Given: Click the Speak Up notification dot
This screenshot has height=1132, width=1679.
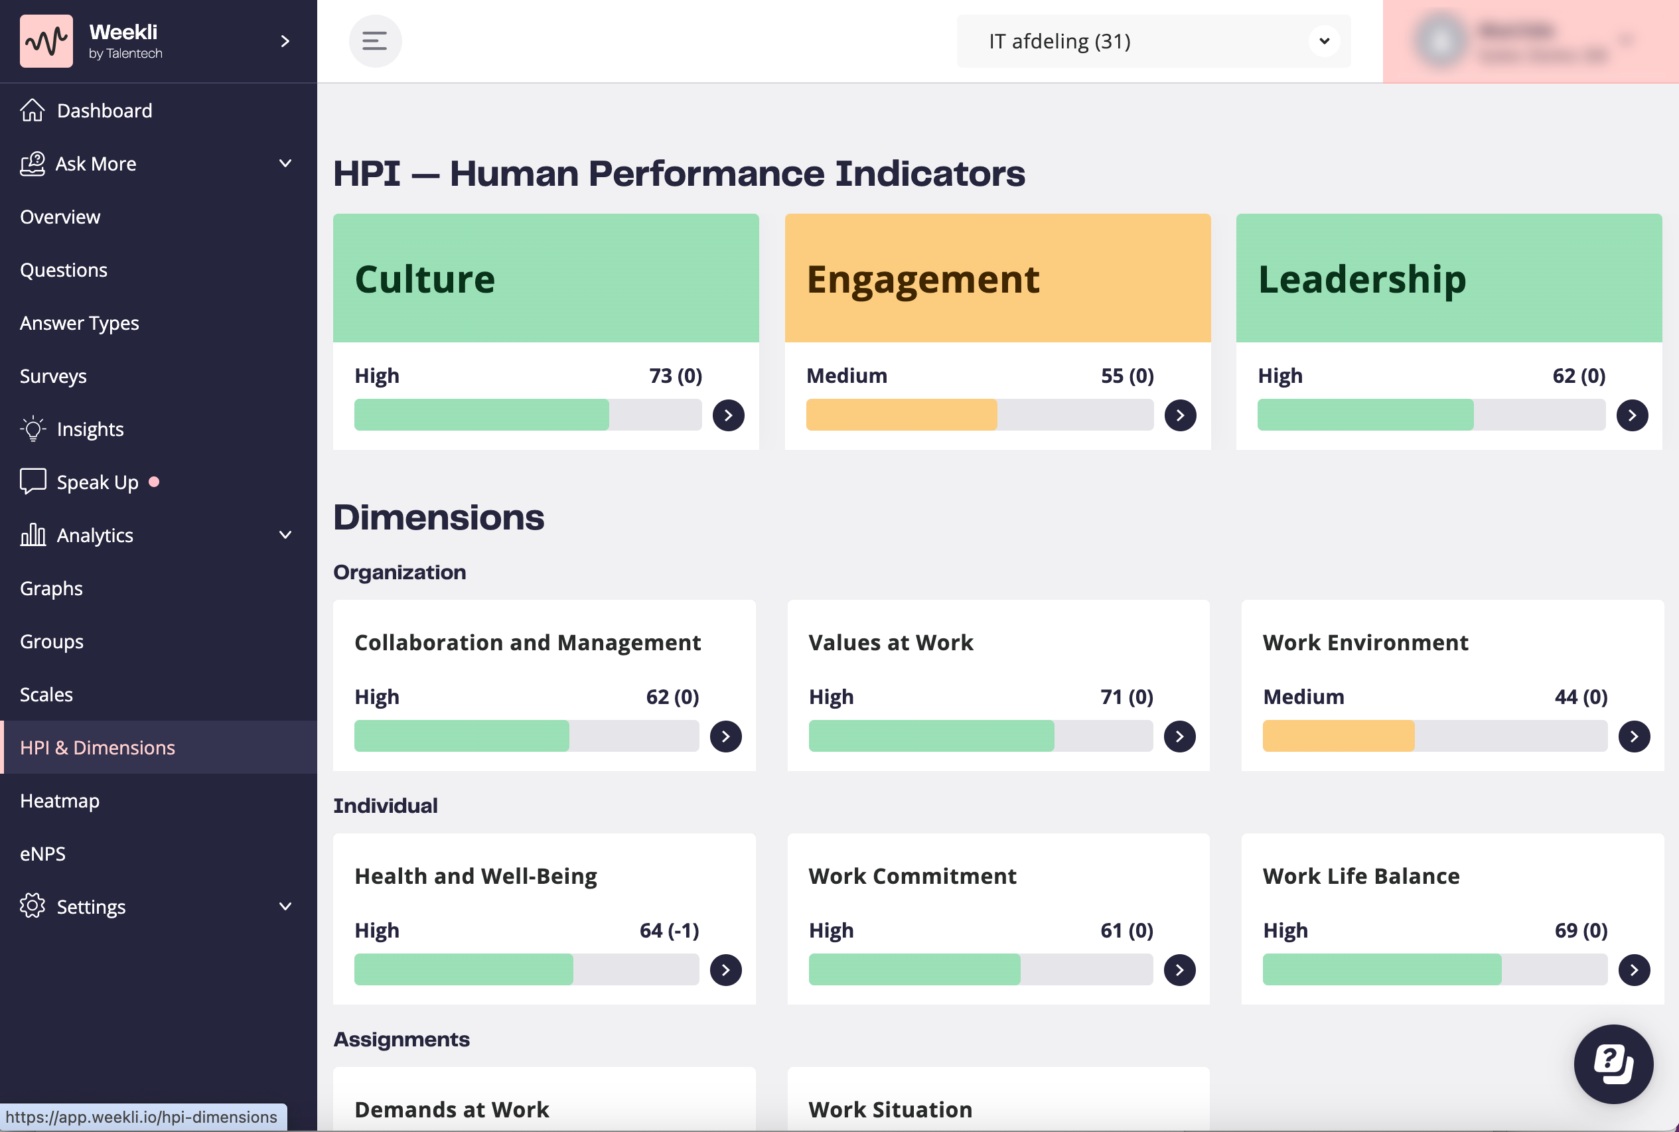Looking at the screenshot, I should (154, 482).
